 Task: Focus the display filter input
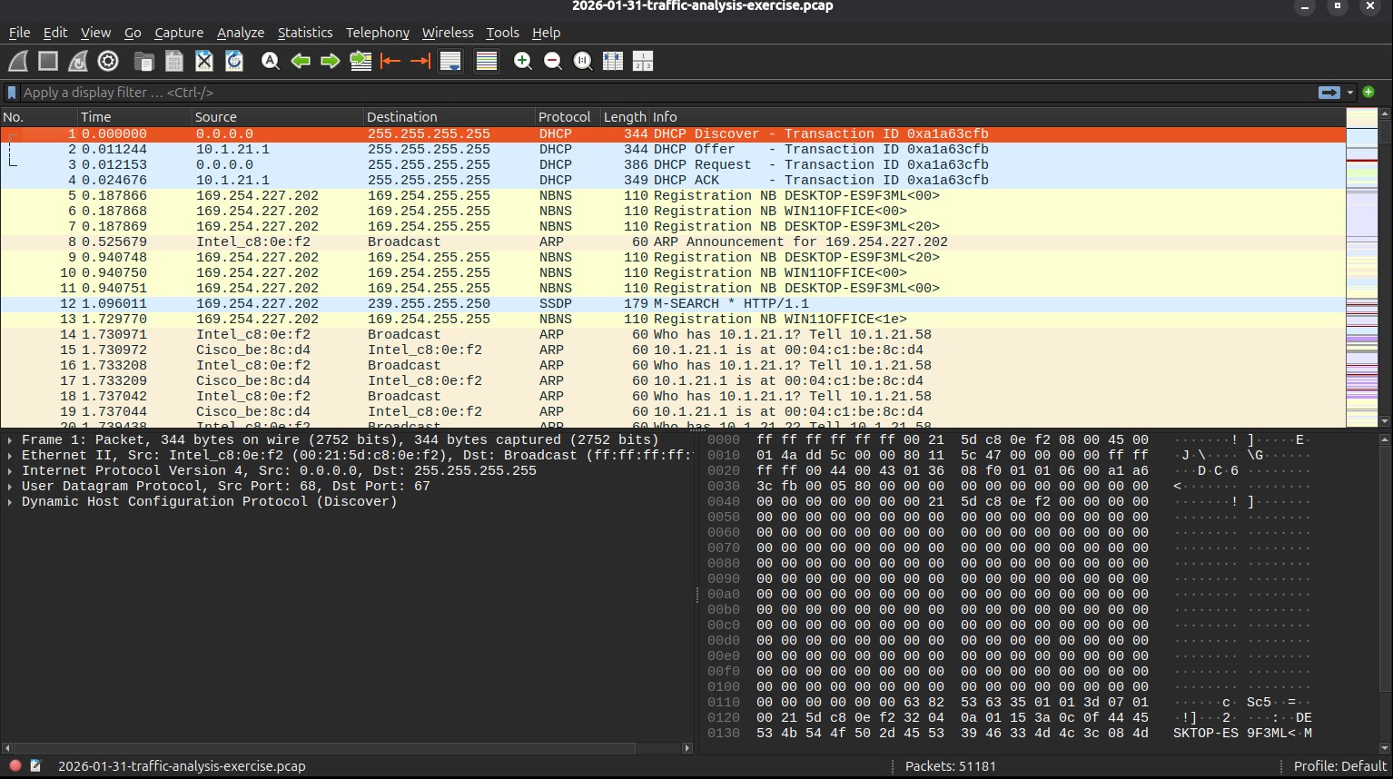[667, 93]
